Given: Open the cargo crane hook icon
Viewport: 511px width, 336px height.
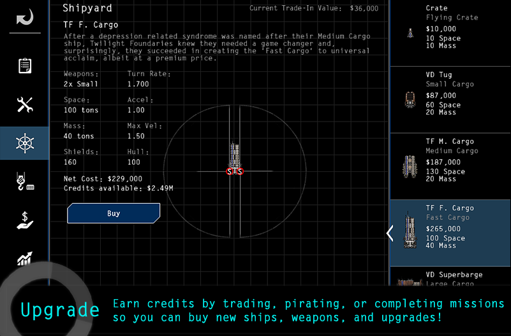Looking at the screenshot, I should (x=25, y=181).
